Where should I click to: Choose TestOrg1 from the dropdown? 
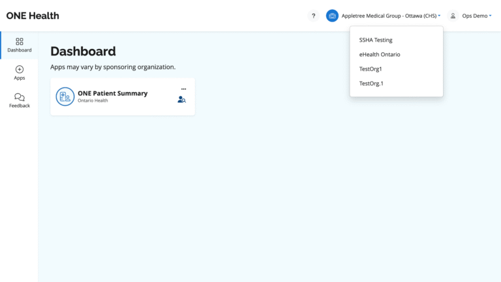(x=371, y=69)
